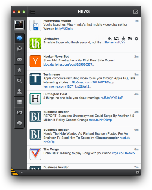Viewport: 152px width, 190px height.
Task: Favorite the Lifehacker tweet with star
Action: (x=123, y=39)
